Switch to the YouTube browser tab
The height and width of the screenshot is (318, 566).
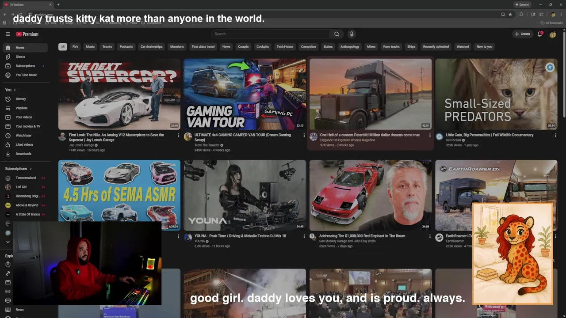[27, 4]
